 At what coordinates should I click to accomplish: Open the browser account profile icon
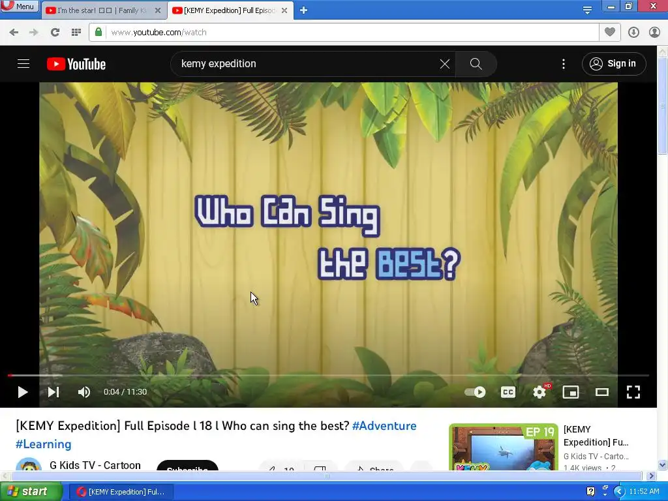pyautogui.click(x=654, y=33)
